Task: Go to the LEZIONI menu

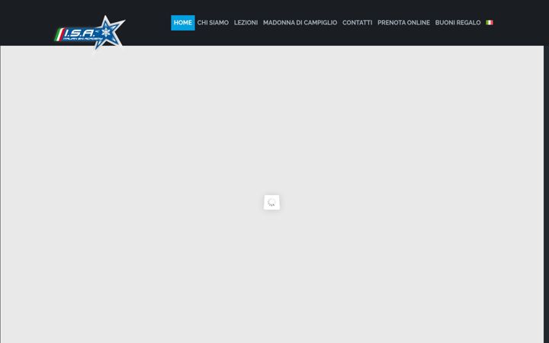Action: point(246,23)
